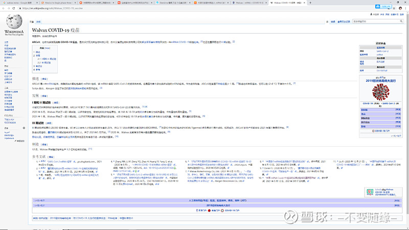This screenshot has width=409, height=230.
Task: Click the Edit tab at top right
Action: (x=333, y=21)
